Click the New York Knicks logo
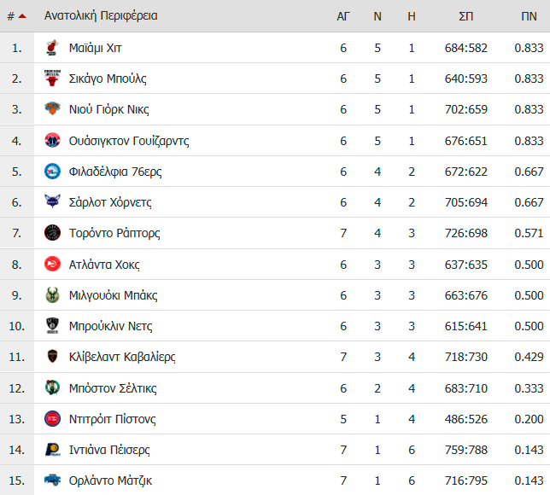Image resolution: width=550 pixels, height=495 pixels. (x=52, y=109)
